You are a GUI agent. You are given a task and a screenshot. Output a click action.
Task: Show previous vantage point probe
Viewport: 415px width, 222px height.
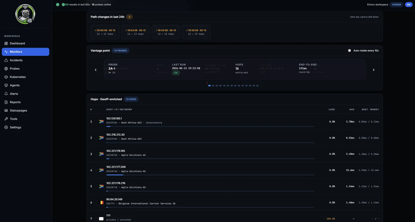(x=96, y=70)
